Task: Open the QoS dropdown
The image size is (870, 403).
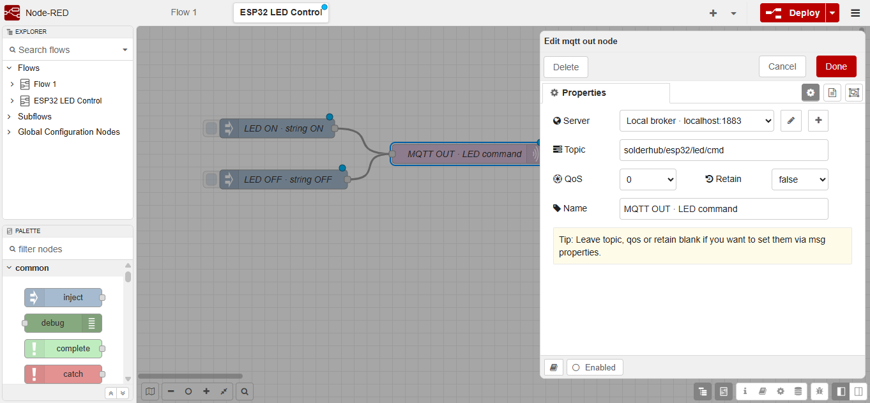Action: tap(648, 179)
